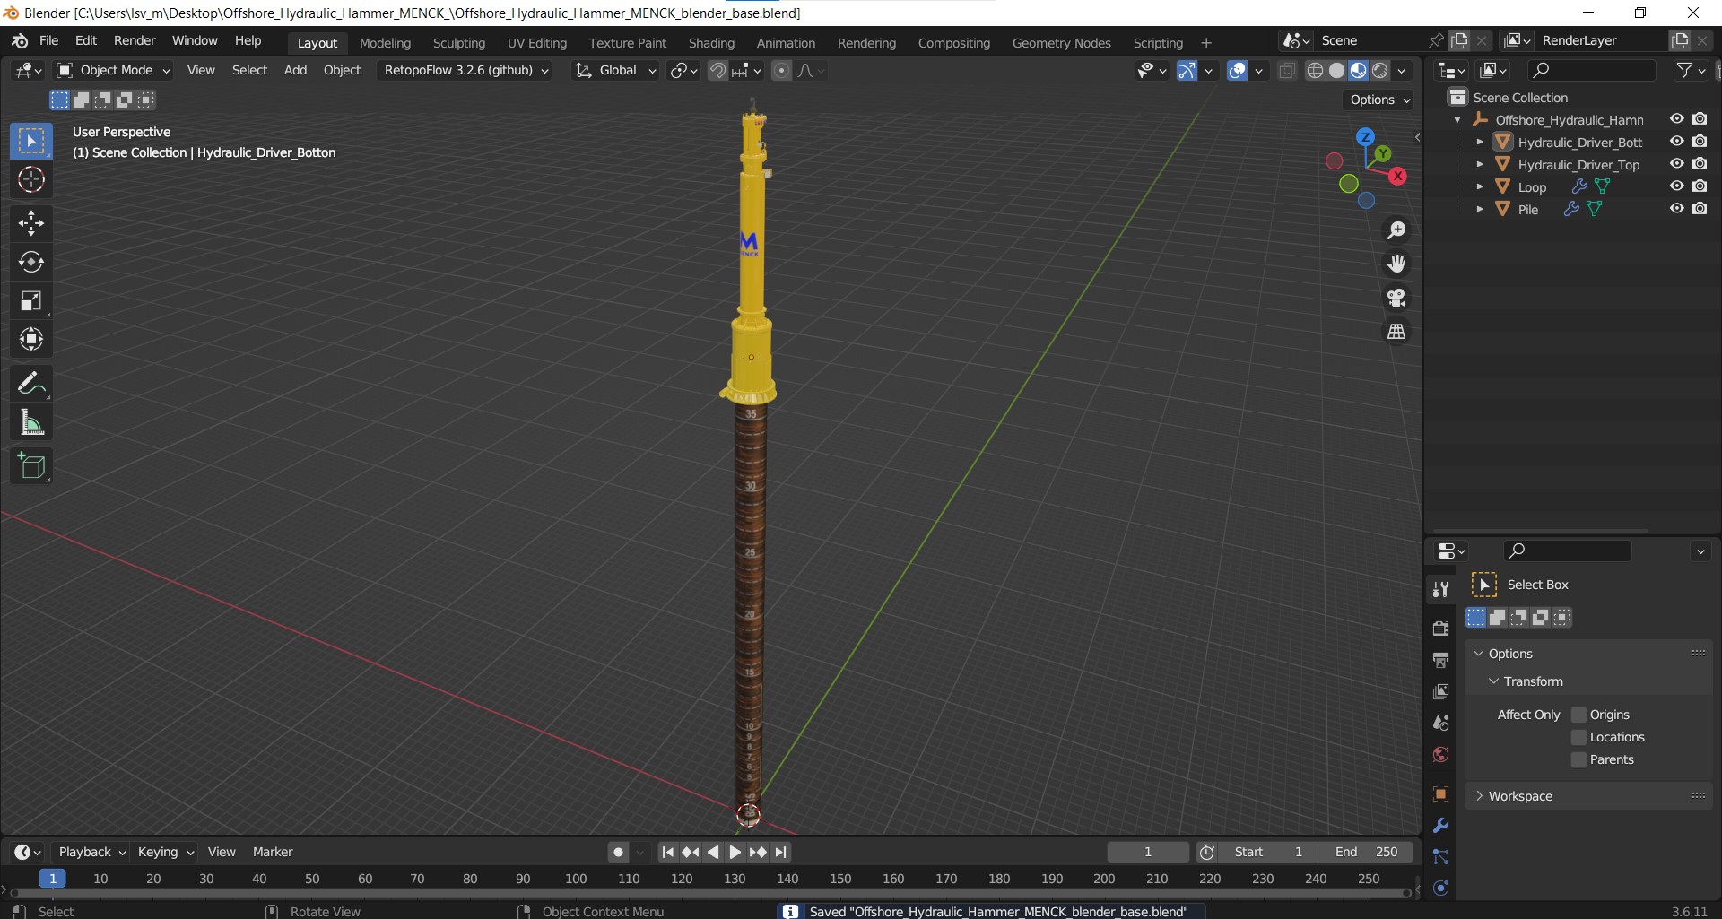Pick the Add Cube tool

coord(31,465)
